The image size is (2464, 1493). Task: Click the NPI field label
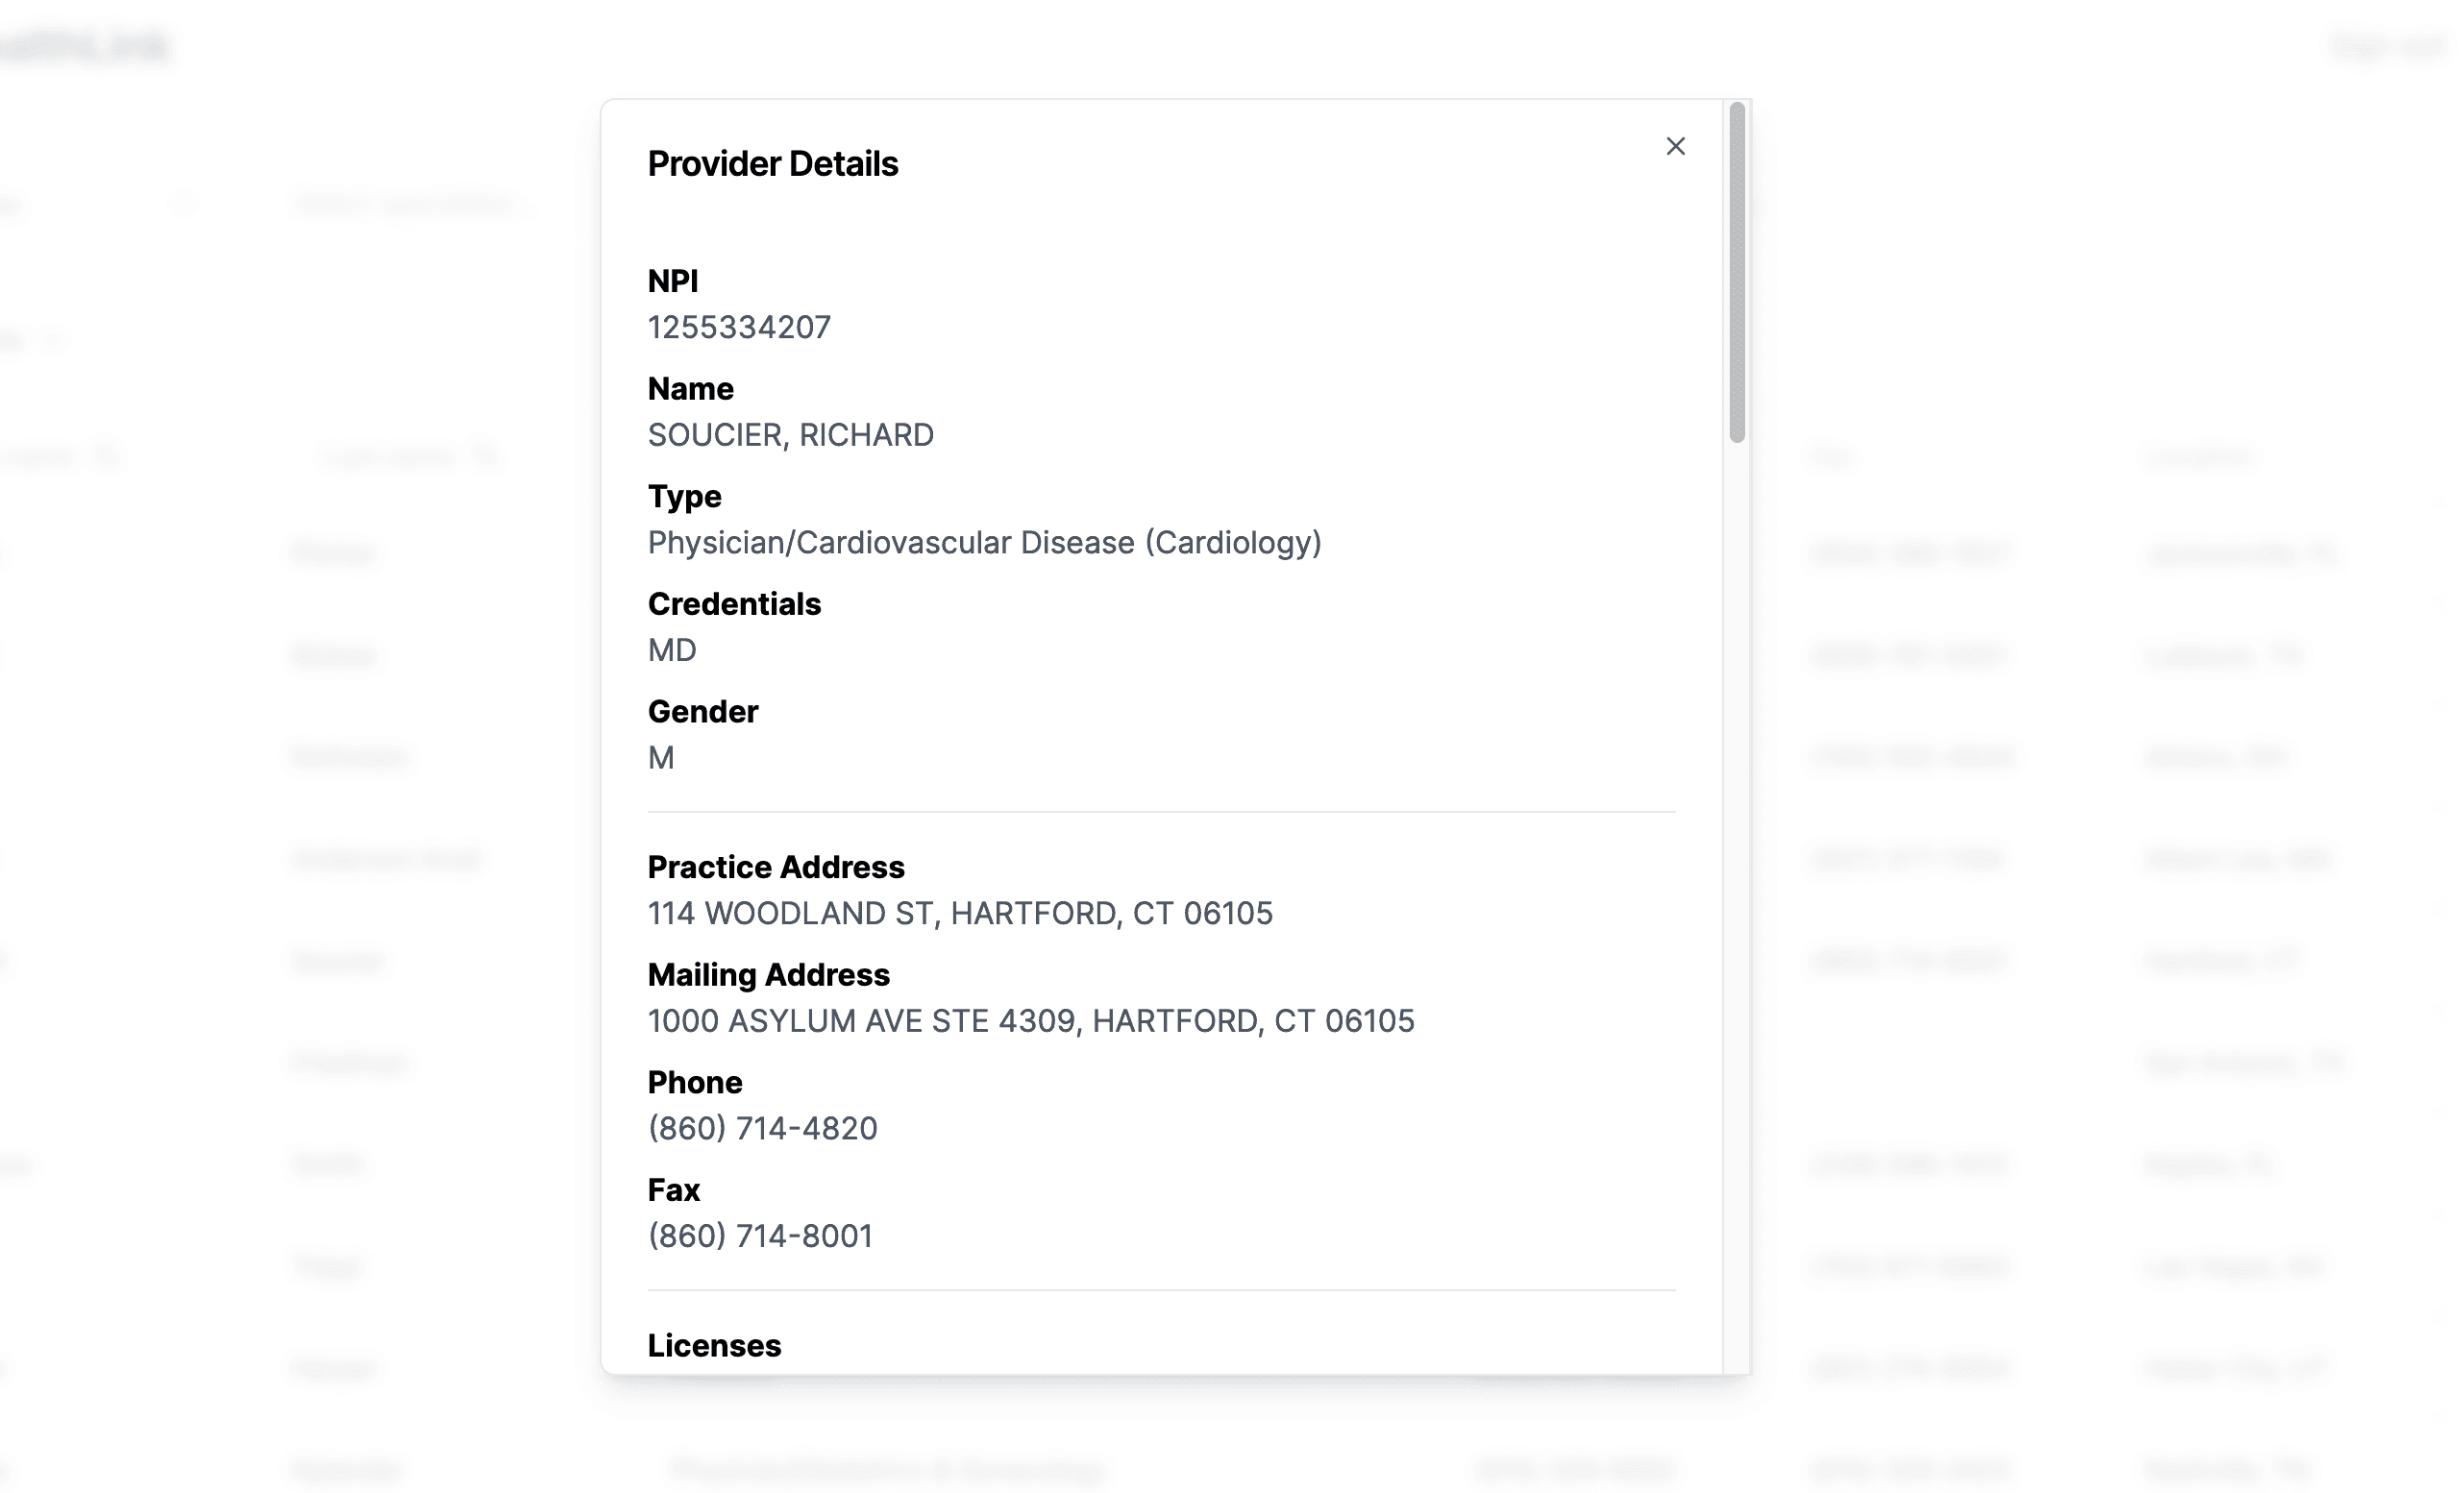673,281
